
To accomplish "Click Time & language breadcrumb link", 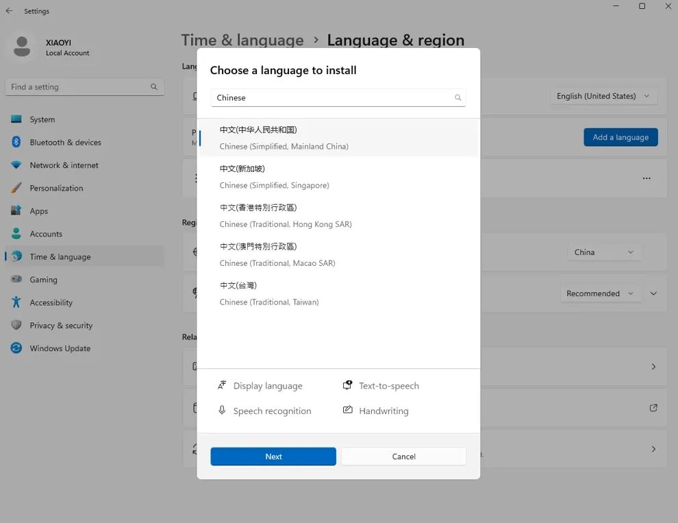I will (242, 40).
